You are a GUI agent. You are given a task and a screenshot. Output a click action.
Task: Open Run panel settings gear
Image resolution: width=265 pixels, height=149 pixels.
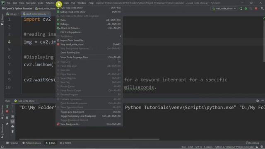click(x=258, y=101)
